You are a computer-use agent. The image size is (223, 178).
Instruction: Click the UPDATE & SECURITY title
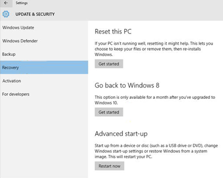pos(35,14)
